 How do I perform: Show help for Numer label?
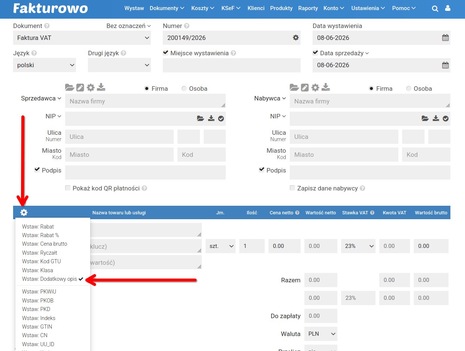point(186,26)
